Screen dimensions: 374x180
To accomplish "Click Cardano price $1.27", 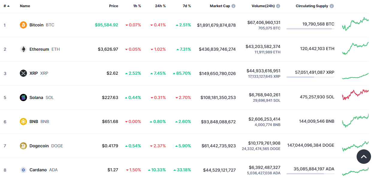I will (113, 170).
